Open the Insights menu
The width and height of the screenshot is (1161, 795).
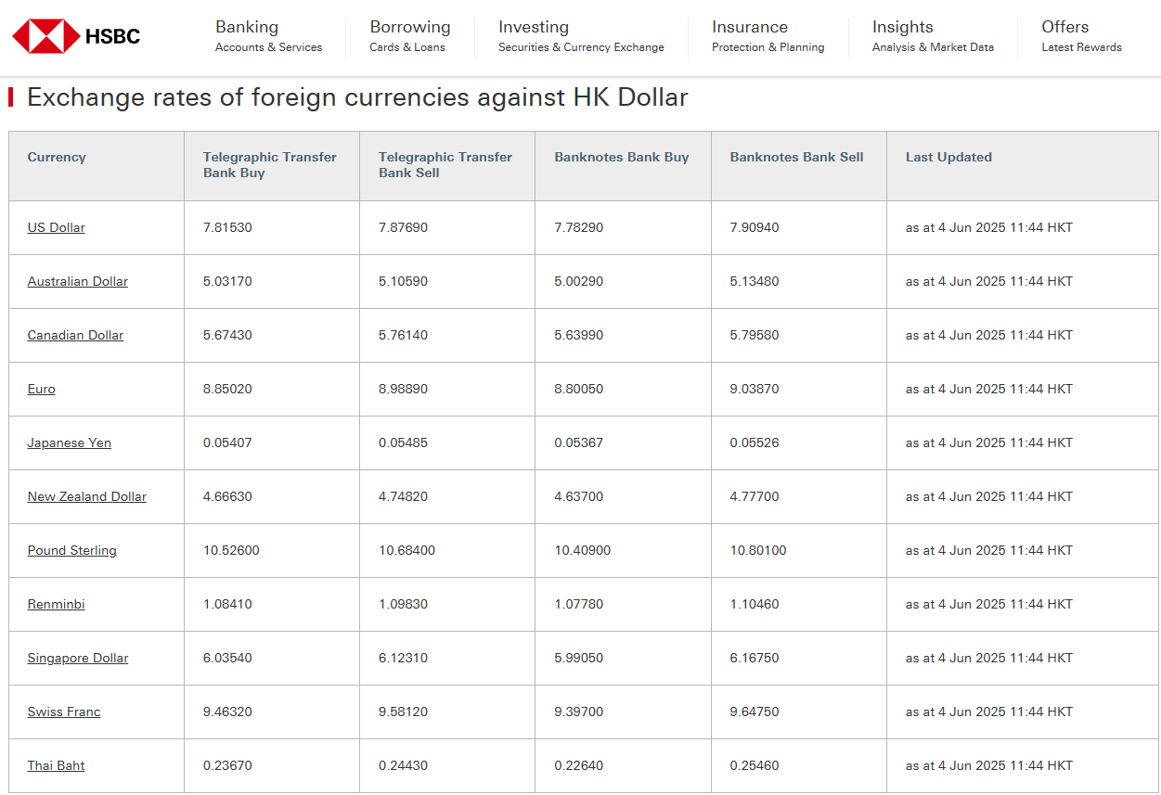point(932,36)
